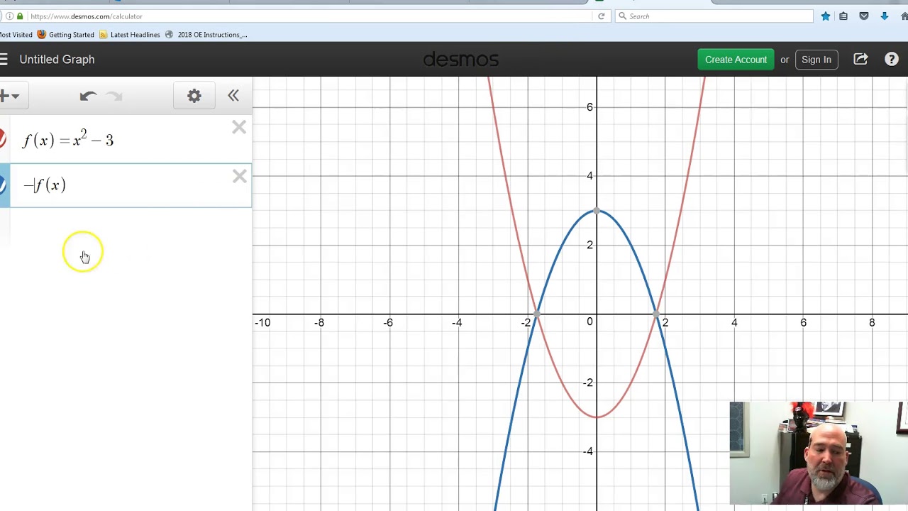Open the Desmos hamburger menu
Screen dimensions: 908x511
tap(3, 60)
